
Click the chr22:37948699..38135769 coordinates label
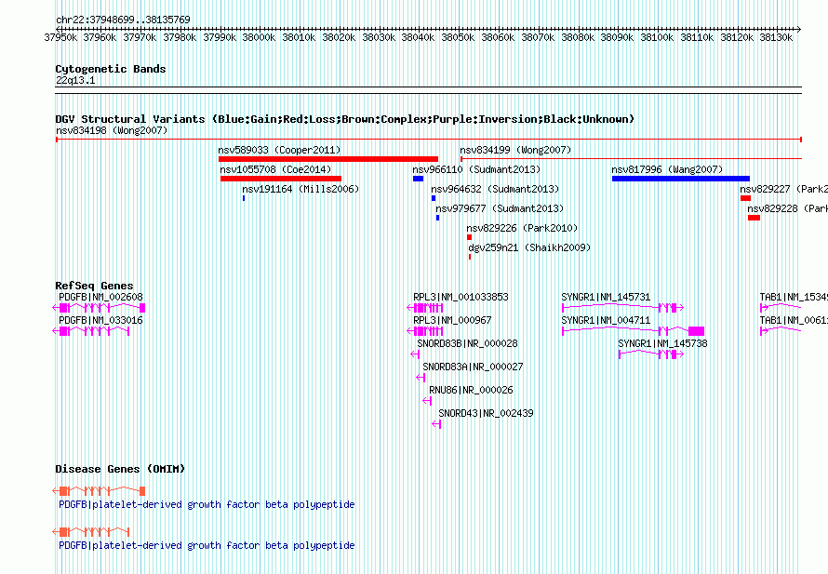(123, 20)
